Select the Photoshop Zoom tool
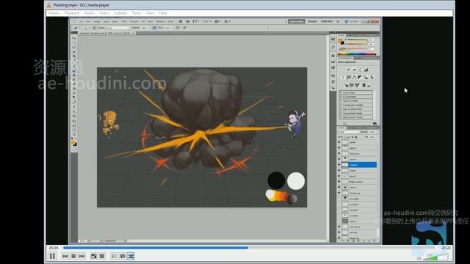This screenshot has width=470, height=264. [x=74, y=134]
